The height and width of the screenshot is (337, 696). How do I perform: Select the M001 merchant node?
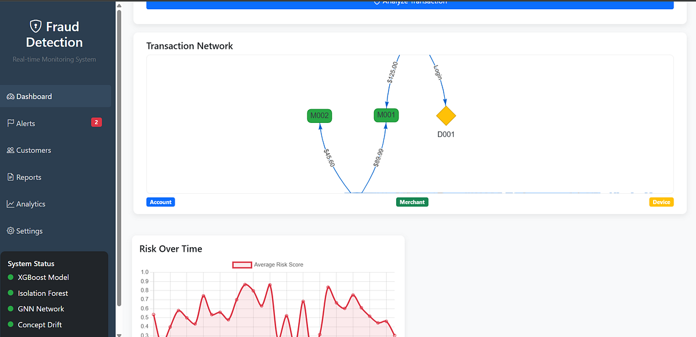point(386,115)
